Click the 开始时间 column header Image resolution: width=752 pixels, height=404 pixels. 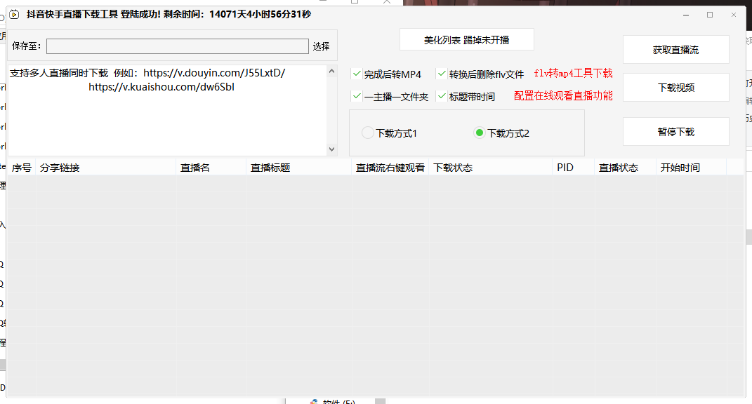(691, 167)
